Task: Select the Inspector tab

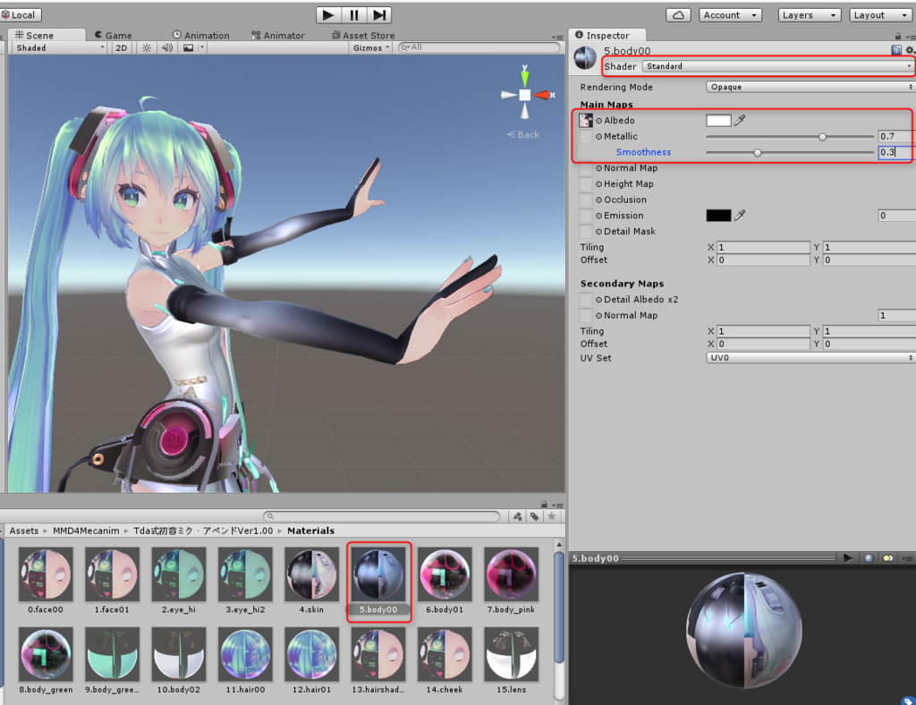Action: point(607,35)
